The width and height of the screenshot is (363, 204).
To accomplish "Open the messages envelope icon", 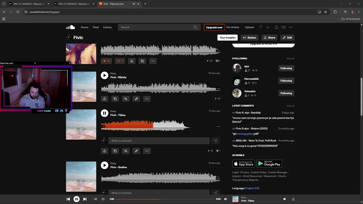I will pos(283,27).
